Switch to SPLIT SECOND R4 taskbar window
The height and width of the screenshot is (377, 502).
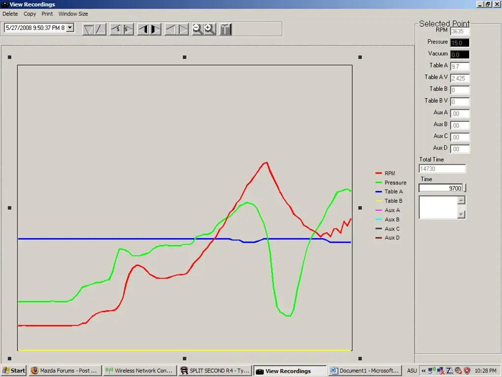click(x=215, y=371)
